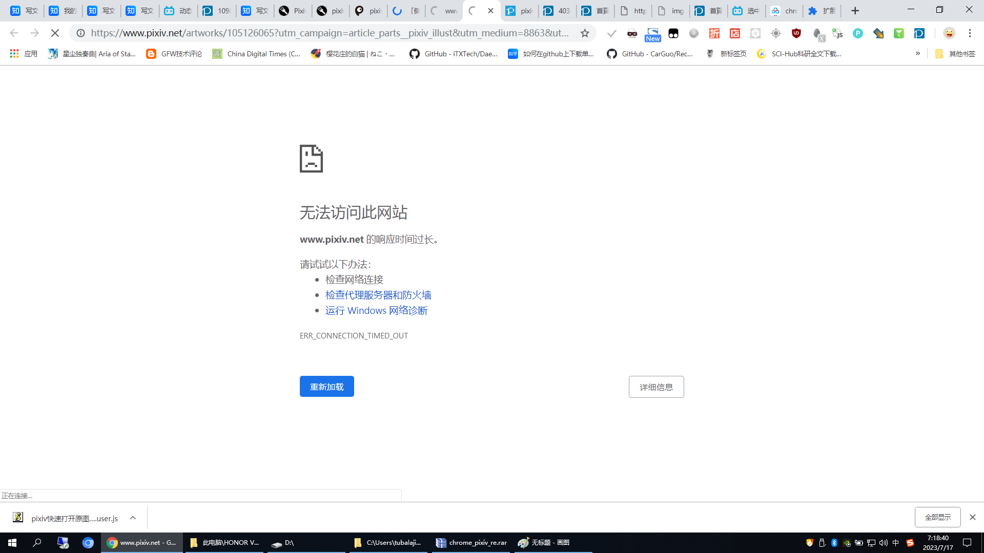Open 检查代理服务器和防火墙 link
984x553 pixels.
click(x=378, y=295)
